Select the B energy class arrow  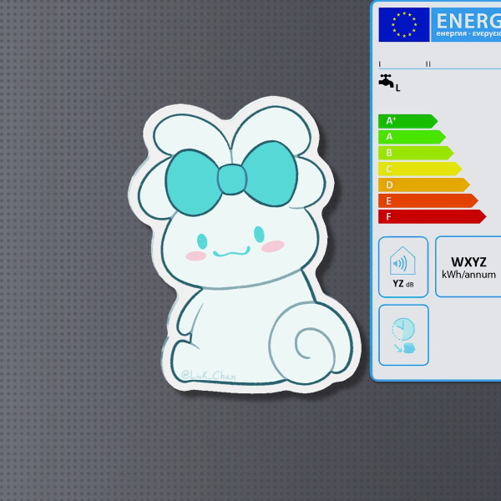(x=416, y=153)
